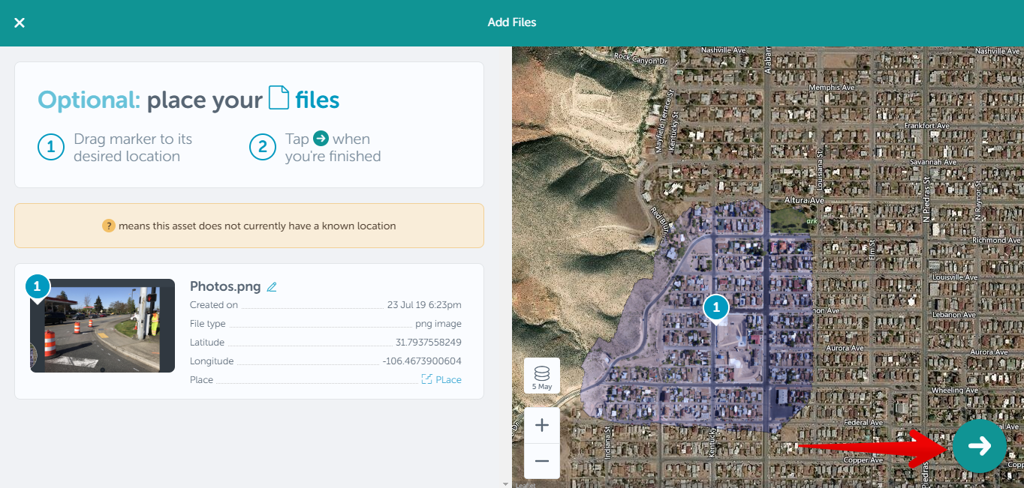Click the question mark icon in yellow notice
This screenshot has width=1024, height=488.
[x=109, y=226]
